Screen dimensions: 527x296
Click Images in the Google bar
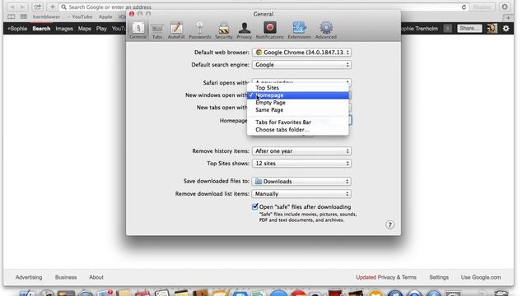64,29
